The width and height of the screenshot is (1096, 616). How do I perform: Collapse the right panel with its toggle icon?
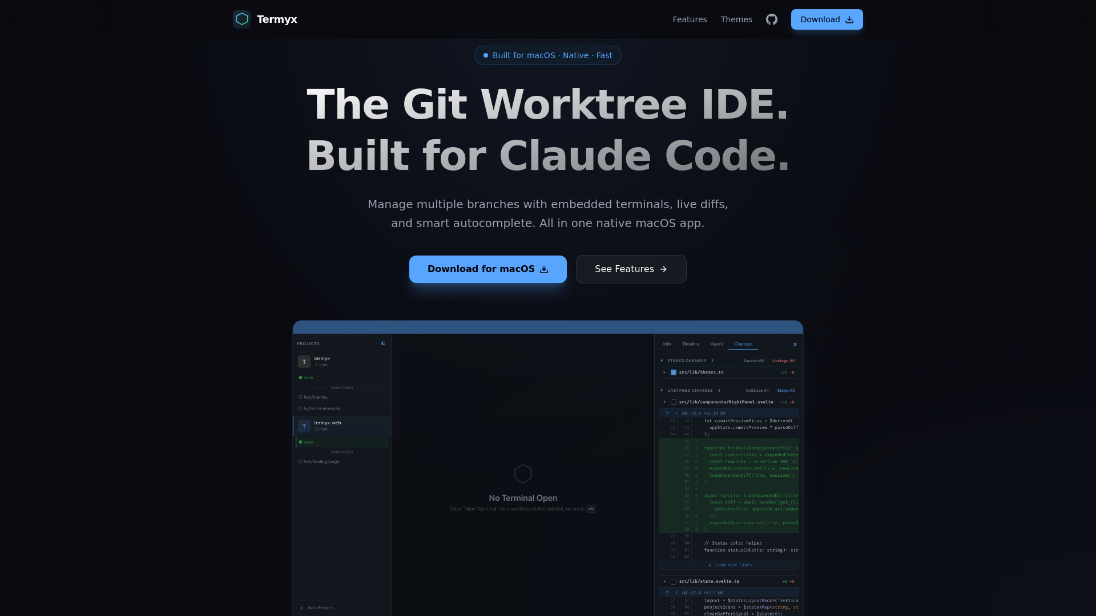[794, 344]
